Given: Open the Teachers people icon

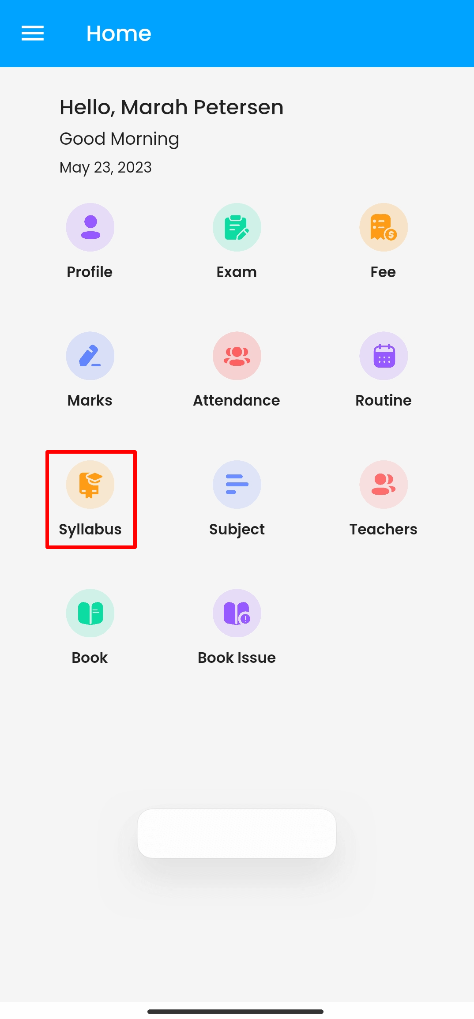Looking at the screenshot, I should pos(384,485).
